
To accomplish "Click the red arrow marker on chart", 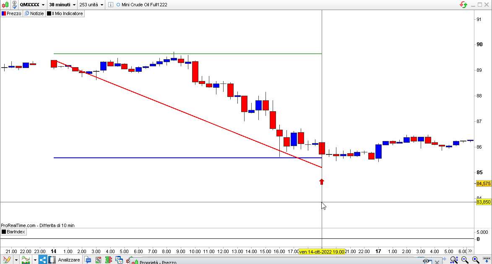I will click(322, 181).
